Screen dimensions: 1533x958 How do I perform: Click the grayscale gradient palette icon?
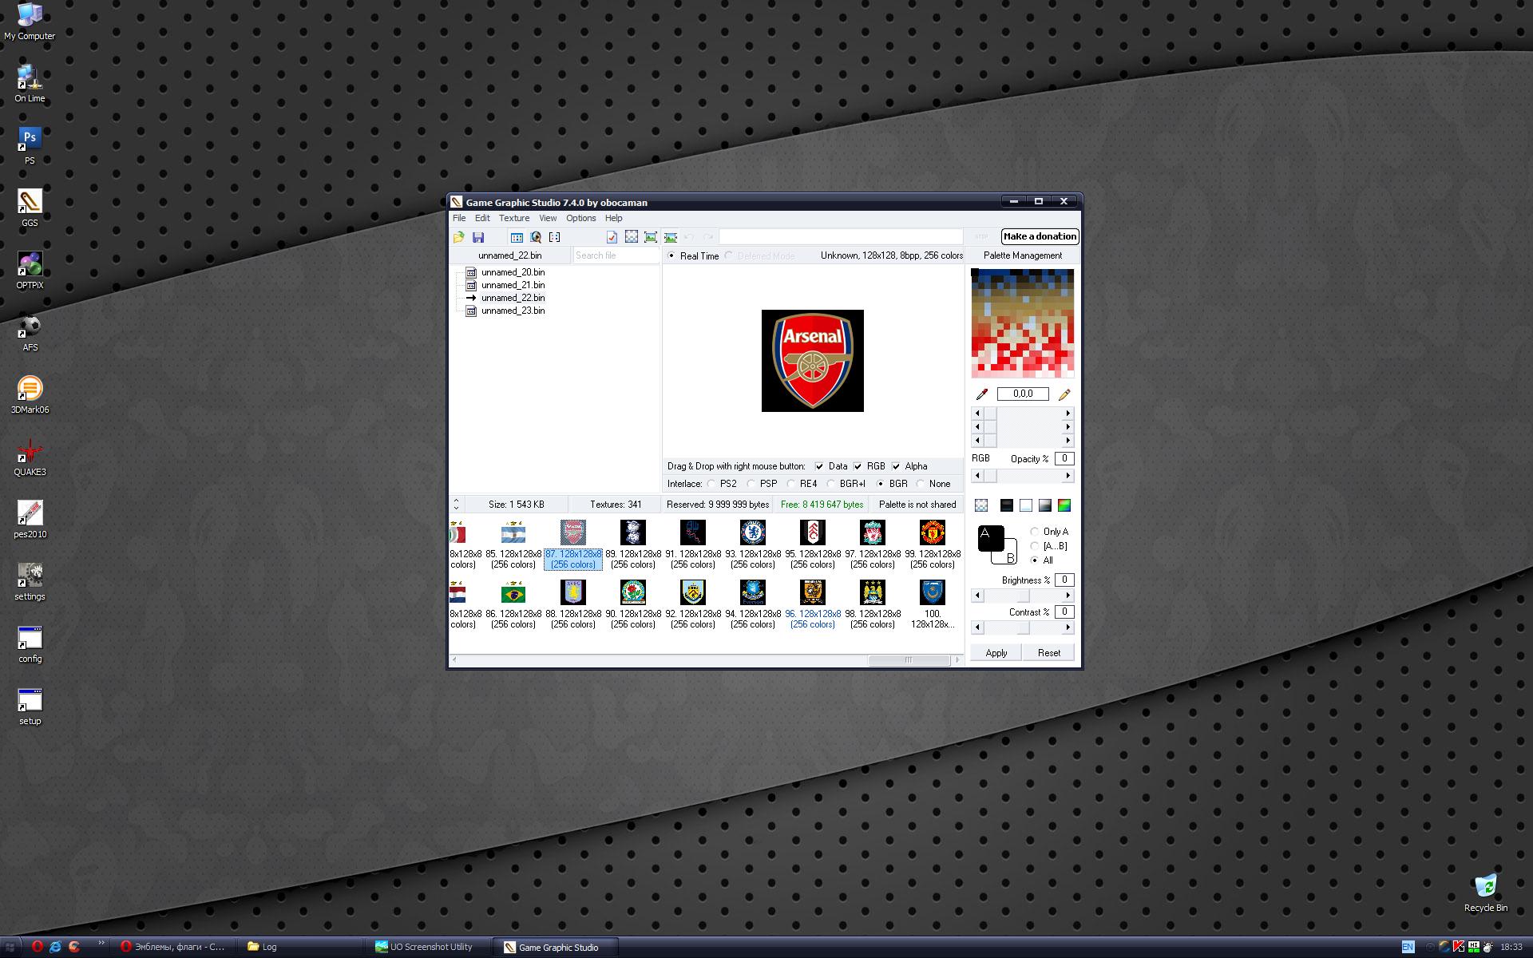pos(1044,505)
